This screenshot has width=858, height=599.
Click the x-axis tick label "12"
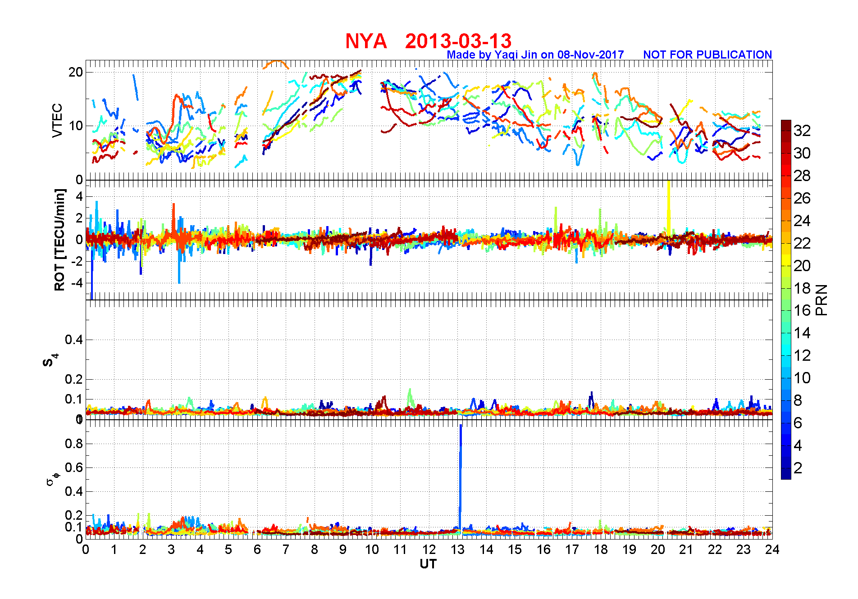point(429,549)
